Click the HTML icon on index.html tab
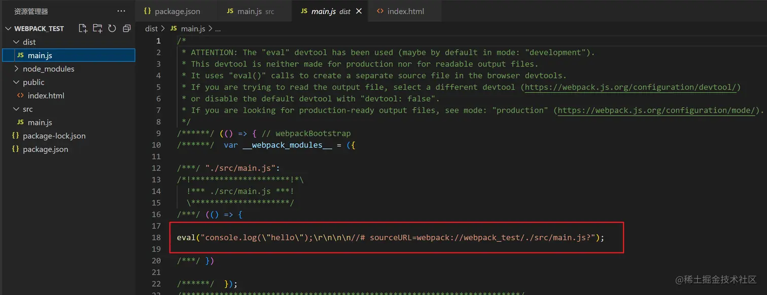Image resolution: width=767 pixels, height=295 pixels. (x=380, y=11)
